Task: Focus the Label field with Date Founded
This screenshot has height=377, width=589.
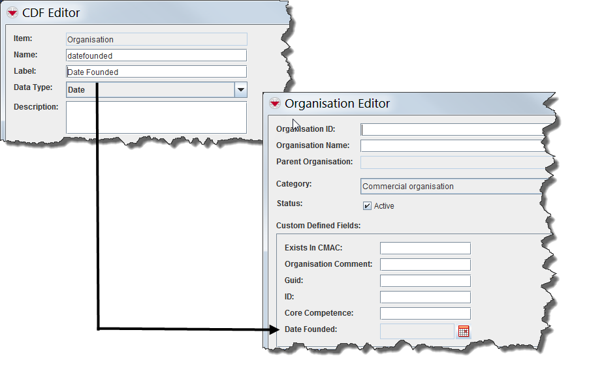Action: tap(157, 72)
